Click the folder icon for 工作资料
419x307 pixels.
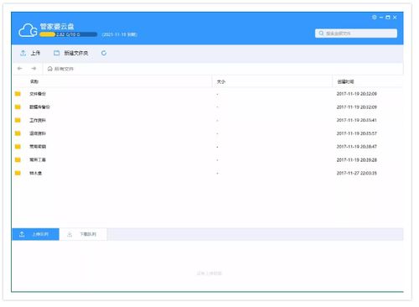(x=18, y=120)
